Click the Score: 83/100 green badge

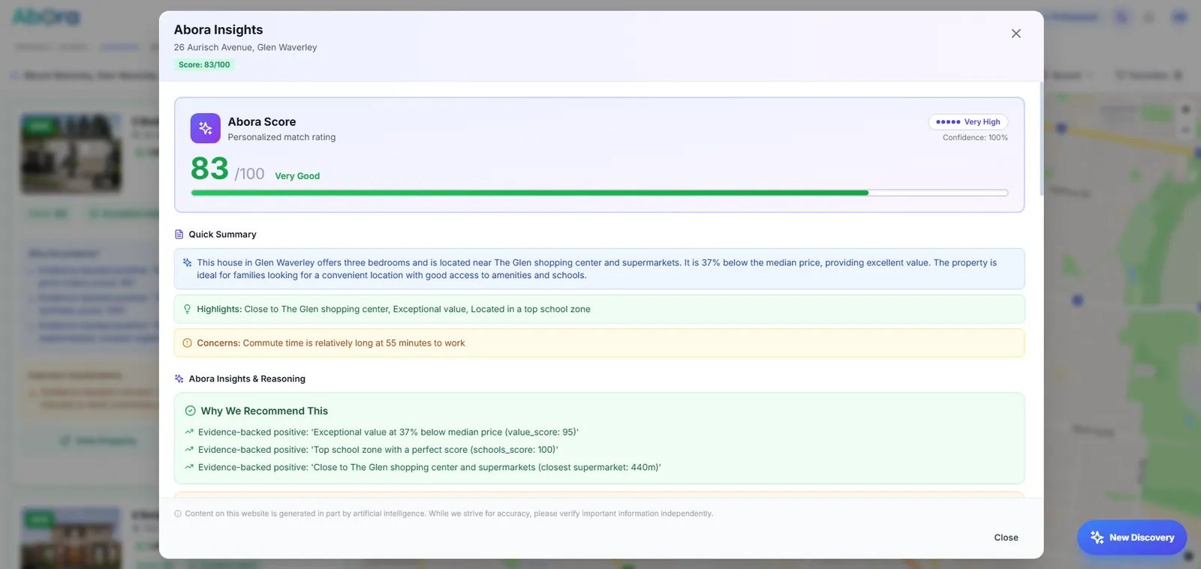(x=204, y=65)
